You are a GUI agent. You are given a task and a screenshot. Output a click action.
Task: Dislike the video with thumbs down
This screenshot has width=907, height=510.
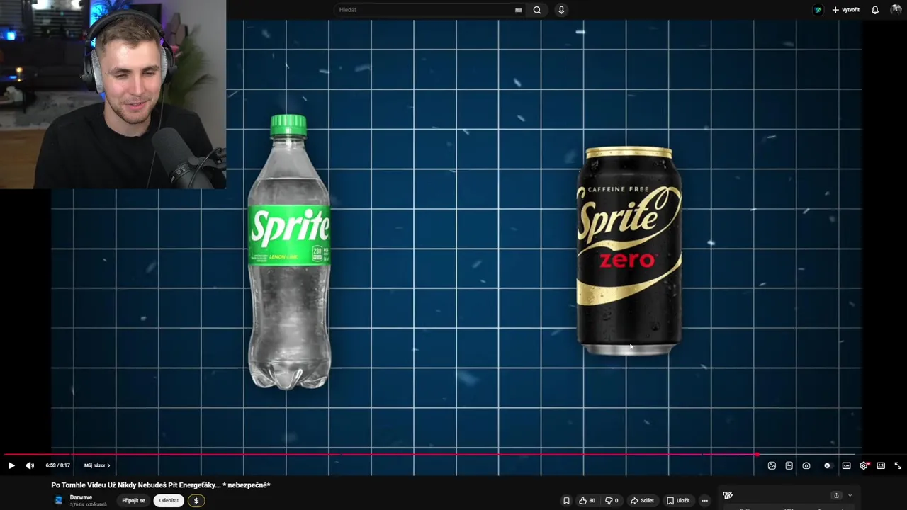coord(612,500)
